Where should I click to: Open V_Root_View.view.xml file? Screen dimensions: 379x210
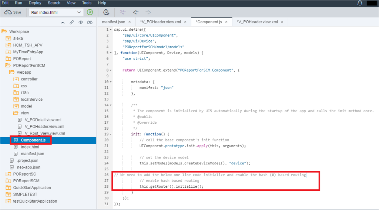[45, 133]
